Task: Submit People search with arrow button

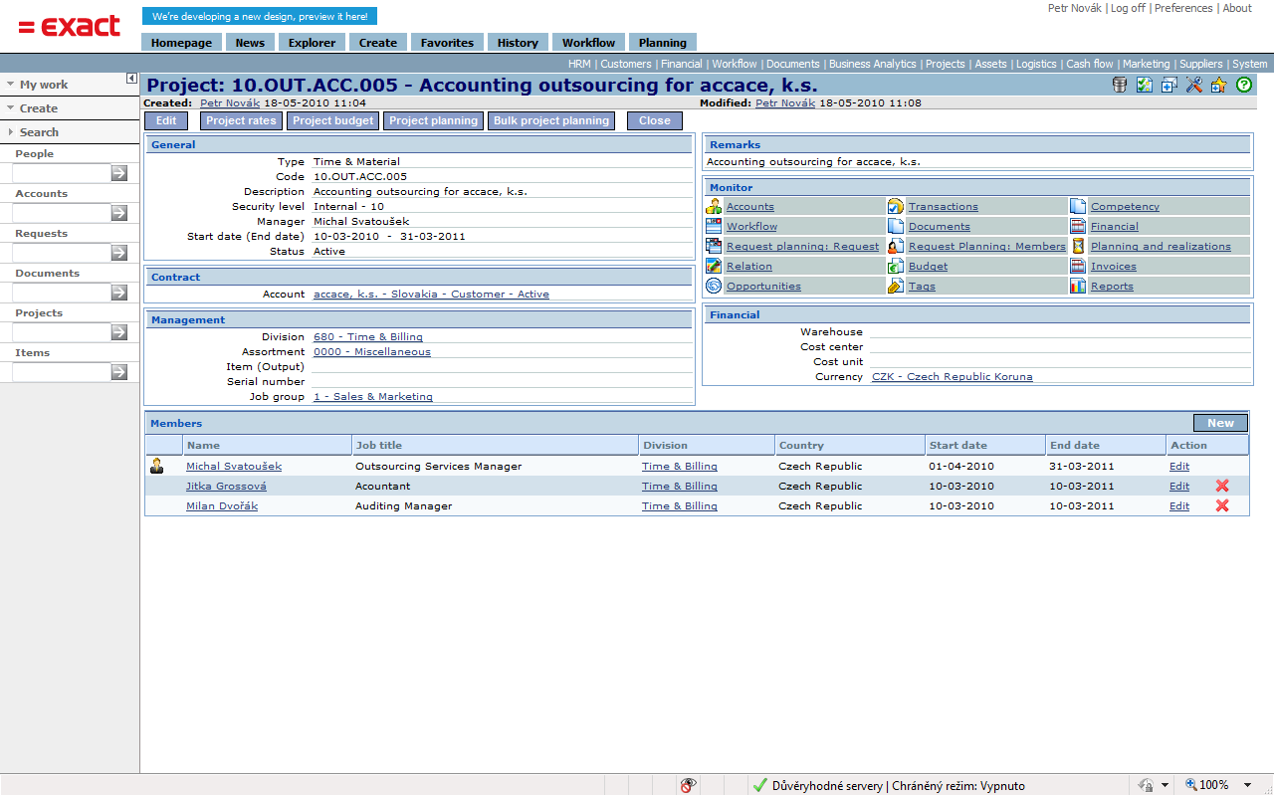Action: click(x=118, y=173)
